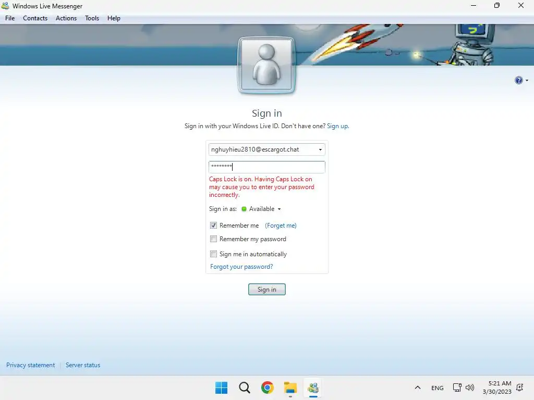
Task: Click the Forget me link
Action: 281,226
